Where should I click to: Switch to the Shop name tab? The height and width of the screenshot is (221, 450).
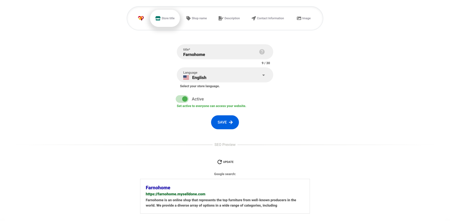click(196, 18)
